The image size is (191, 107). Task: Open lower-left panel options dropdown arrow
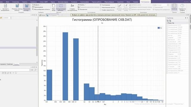[x=31, y=67]
